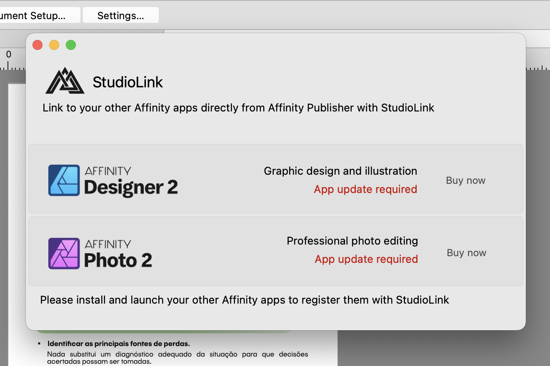Click the ruler 0 mark in document window

(9, 54)
